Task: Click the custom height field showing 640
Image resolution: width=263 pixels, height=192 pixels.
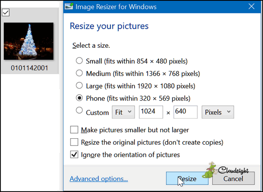Action: tap(186, 112)
